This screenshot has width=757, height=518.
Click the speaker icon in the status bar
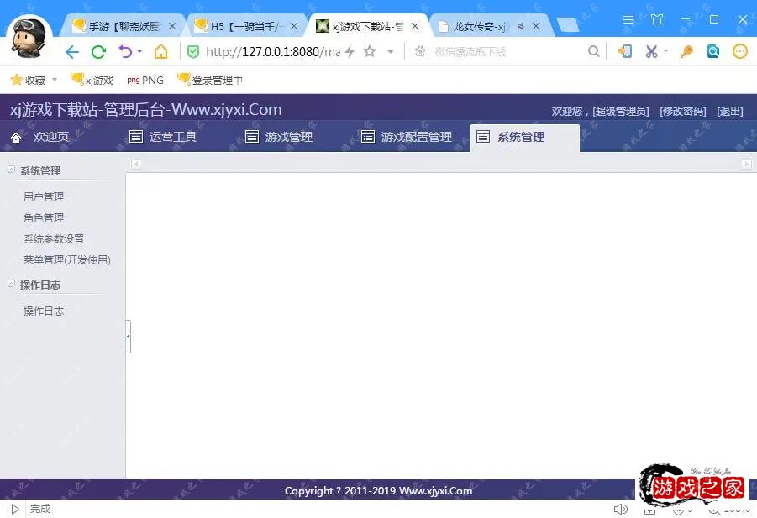(x=621, y=508)
